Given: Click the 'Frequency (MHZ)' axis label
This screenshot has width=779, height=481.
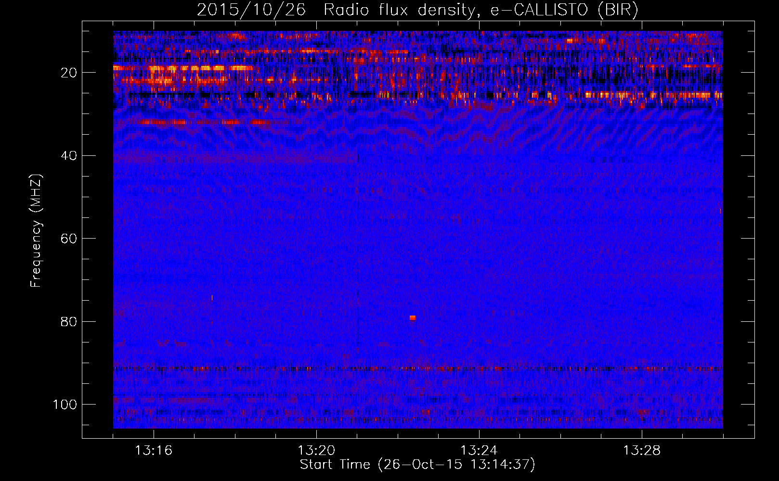Looking at the screenshot, I should [x=36, y=230].
